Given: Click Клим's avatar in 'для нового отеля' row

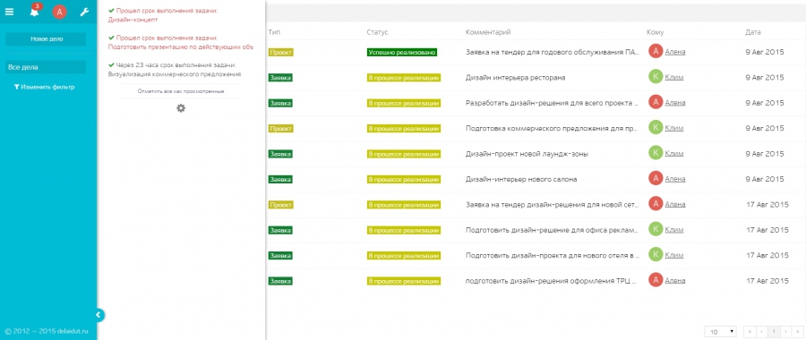Looking at the screenshot, I should [x=656, y=255].
